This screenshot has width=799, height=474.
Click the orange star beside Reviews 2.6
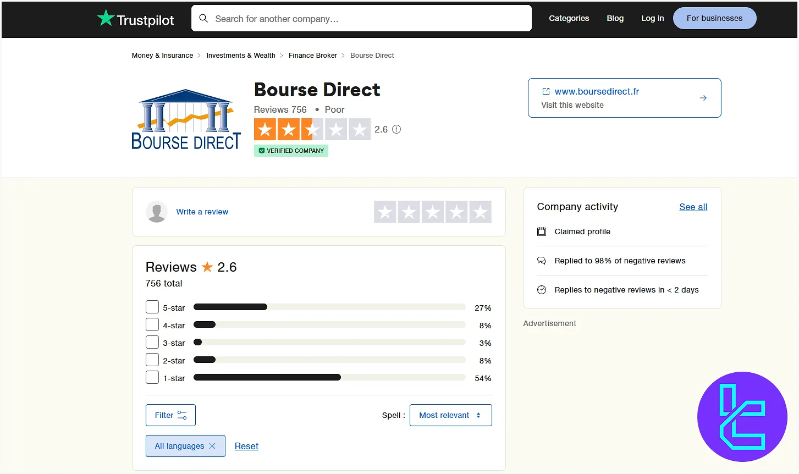click(x=207, y=267)
